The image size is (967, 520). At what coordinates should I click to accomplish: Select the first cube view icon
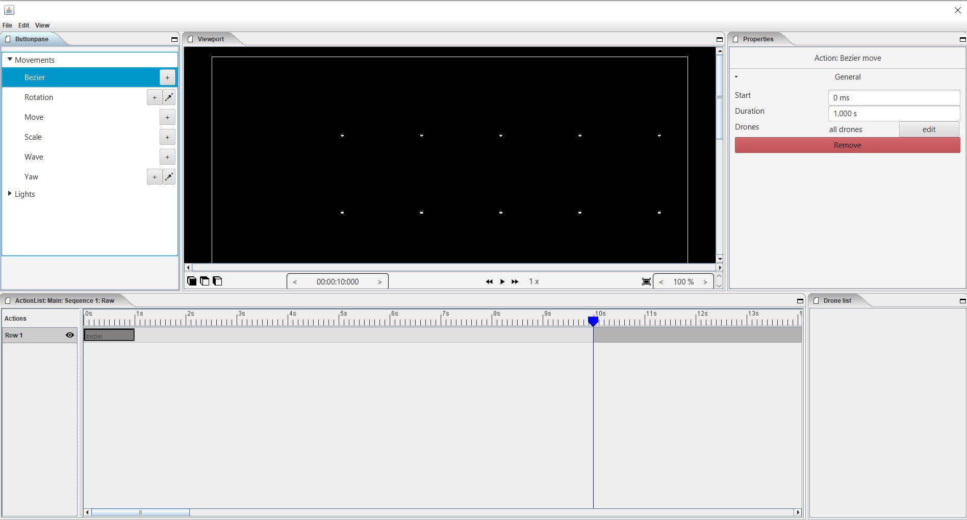(x=192, y=281)
